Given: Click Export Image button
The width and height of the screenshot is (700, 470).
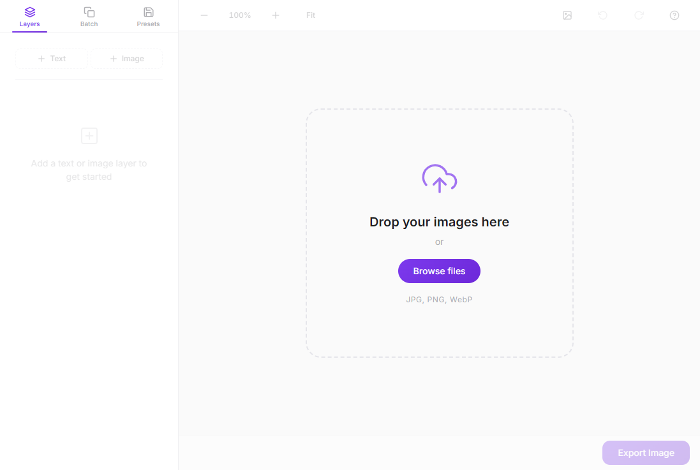Looking at the screenshot, I should tap(646, 453).
